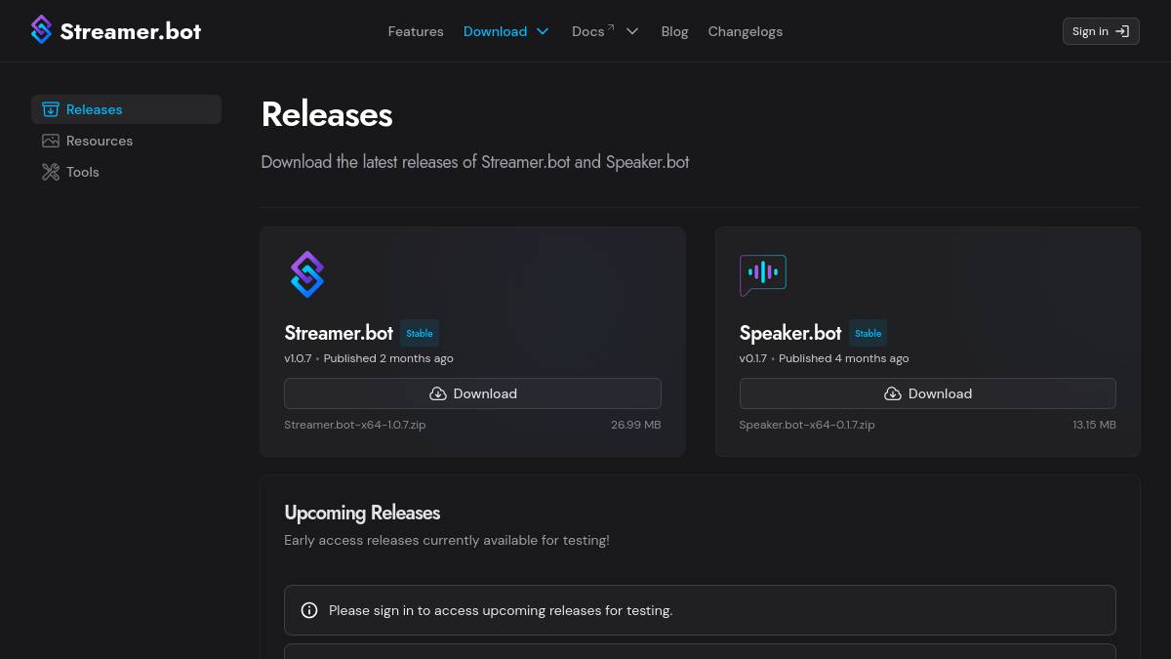Expand the Docs menu chevron
The height and width of the screenshot is (659, 1171).
(x=632, y=31)
